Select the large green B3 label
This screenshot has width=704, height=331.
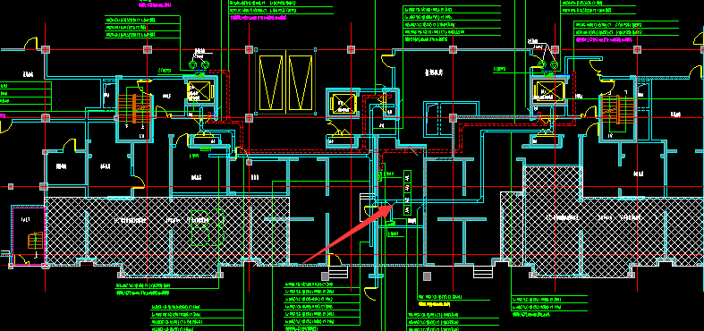[208, 227]
